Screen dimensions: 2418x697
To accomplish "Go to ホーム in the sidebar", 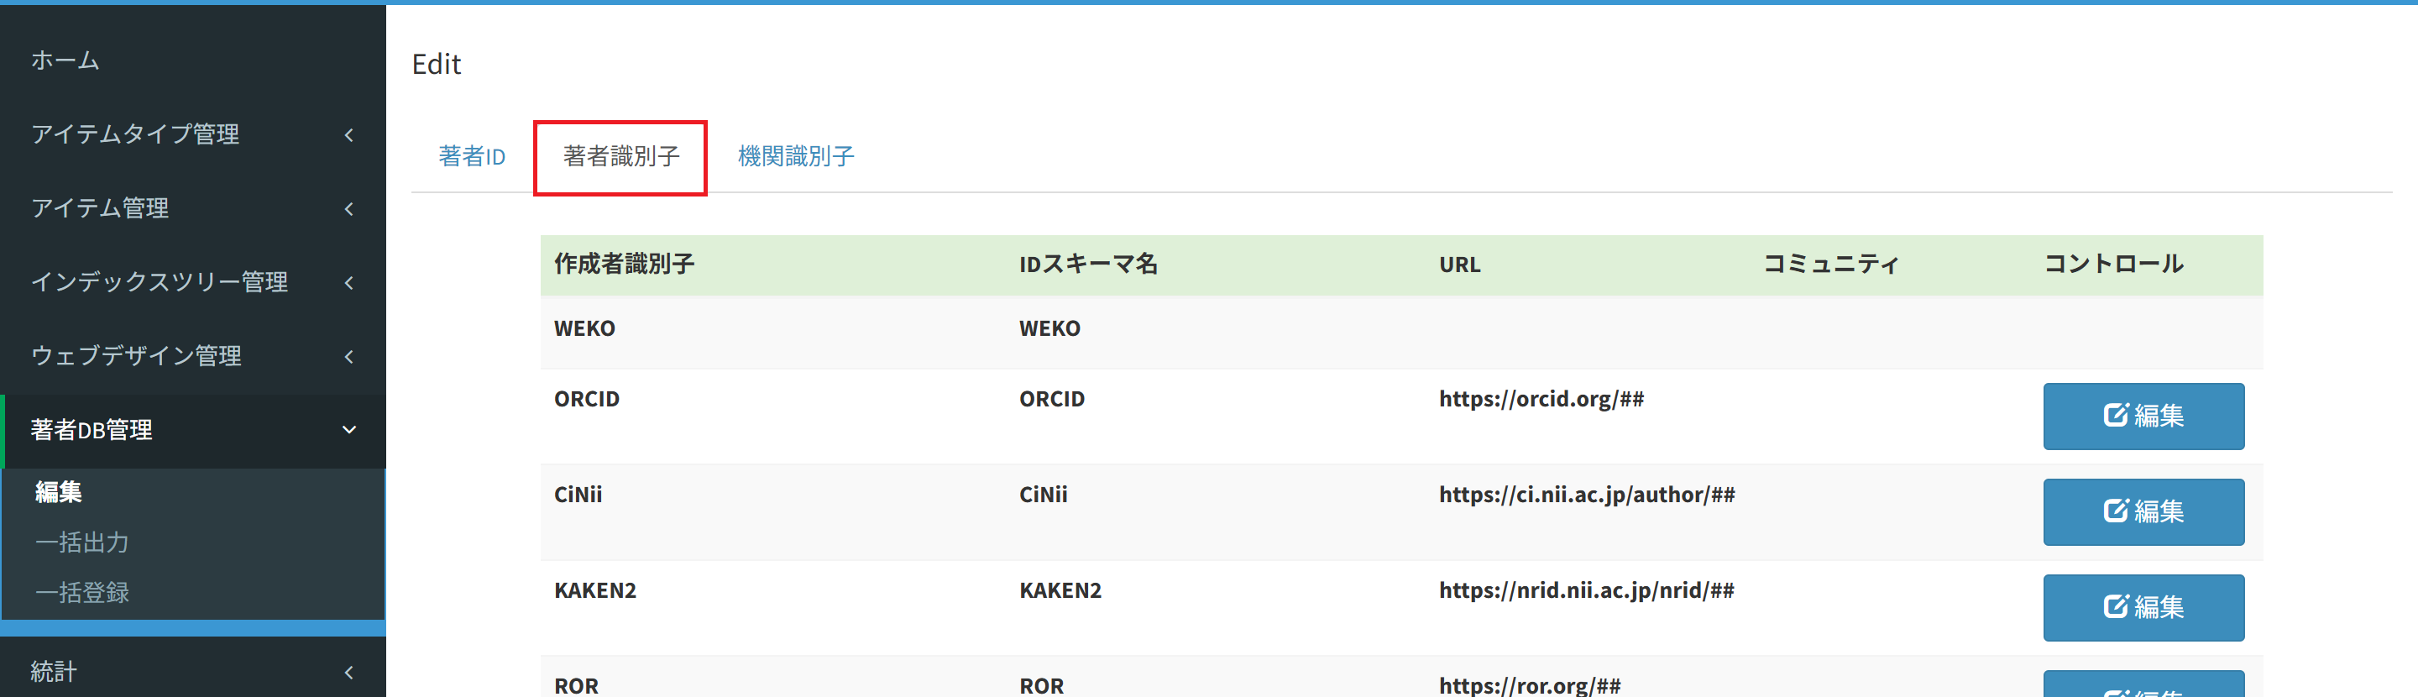I will tap(65, 60).
